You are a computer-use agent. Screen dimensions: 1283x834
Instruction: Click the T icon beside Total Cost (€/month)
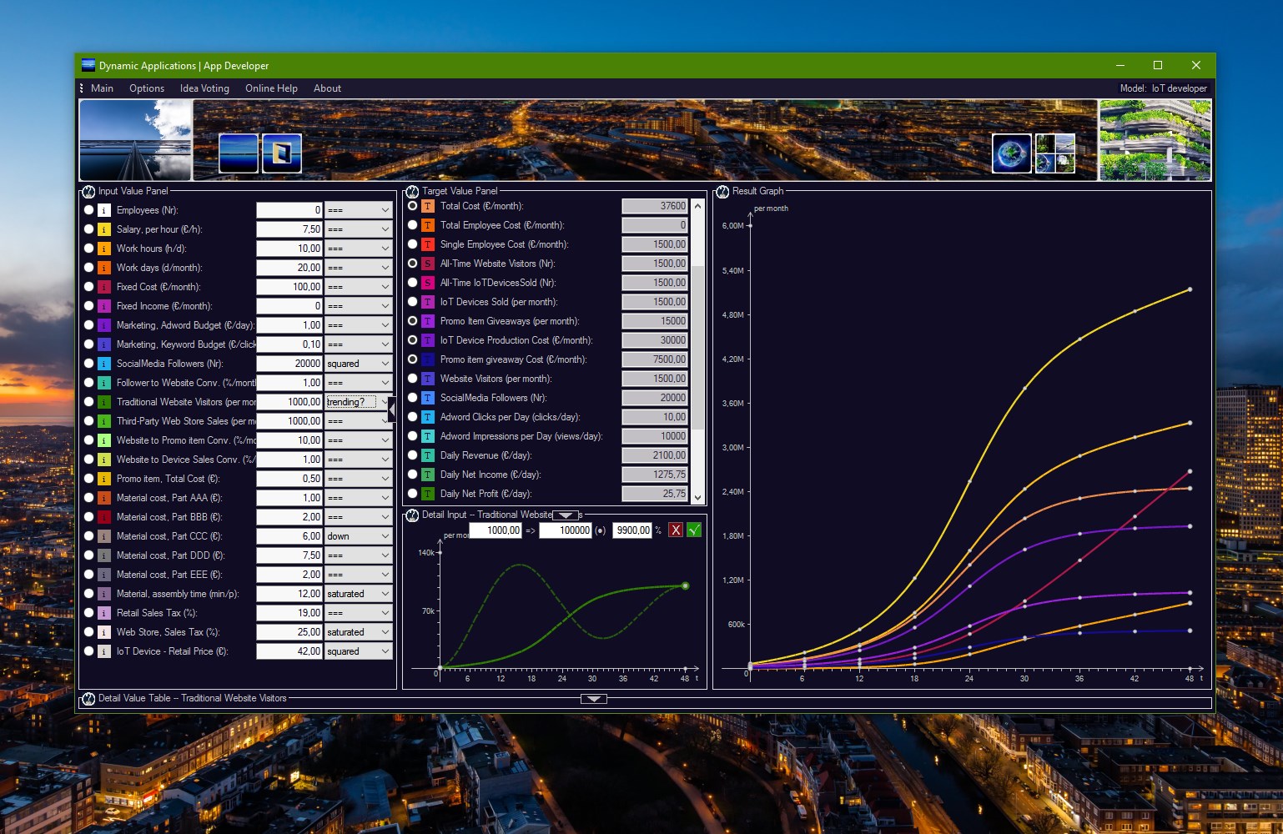[428, 206]
